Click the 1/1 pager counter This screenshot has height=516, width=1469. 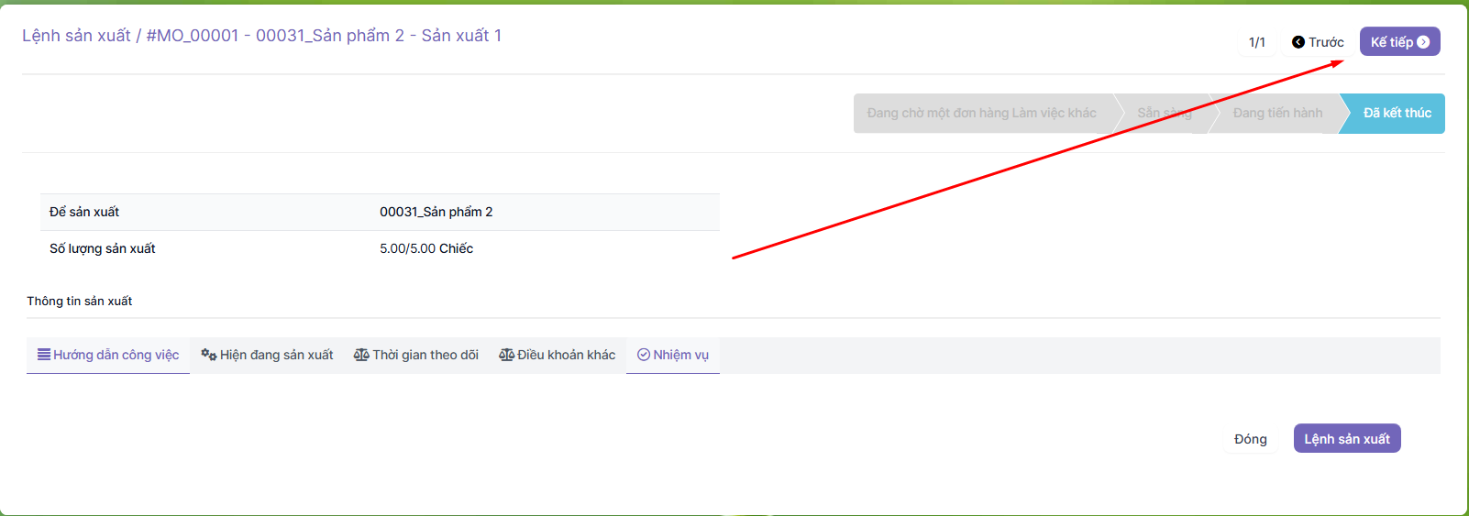[1256, 42]
